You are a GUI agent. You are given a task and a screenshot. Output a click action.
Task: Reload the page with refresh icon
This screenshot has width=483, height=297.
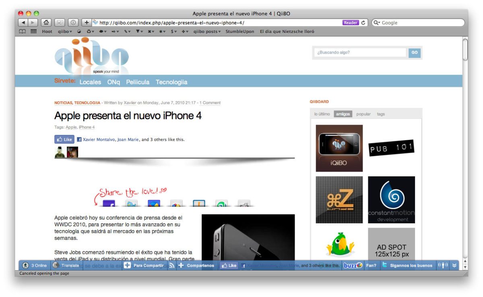coord(363,23)
